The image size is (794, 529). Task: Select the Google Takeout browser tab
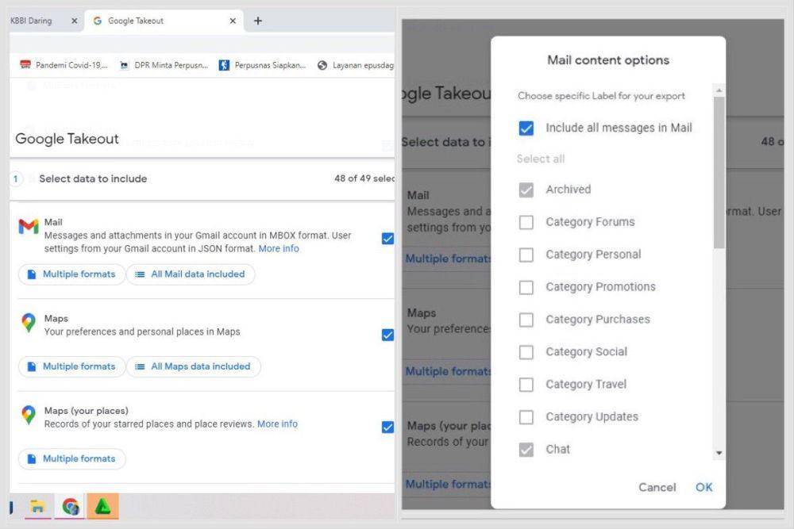pos(164,21)
